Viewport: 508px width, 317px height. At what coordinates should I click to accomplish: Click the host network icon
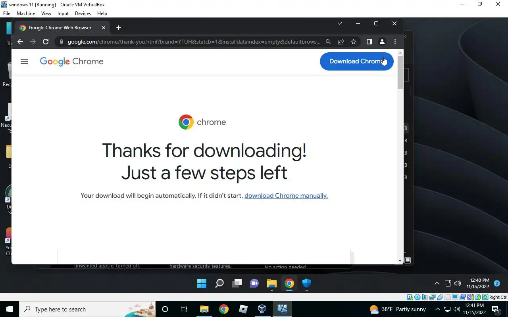pos(447,309)
